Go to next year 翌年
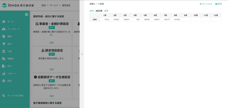Viewport: 228px width, 108px height. tap(106, 11)
